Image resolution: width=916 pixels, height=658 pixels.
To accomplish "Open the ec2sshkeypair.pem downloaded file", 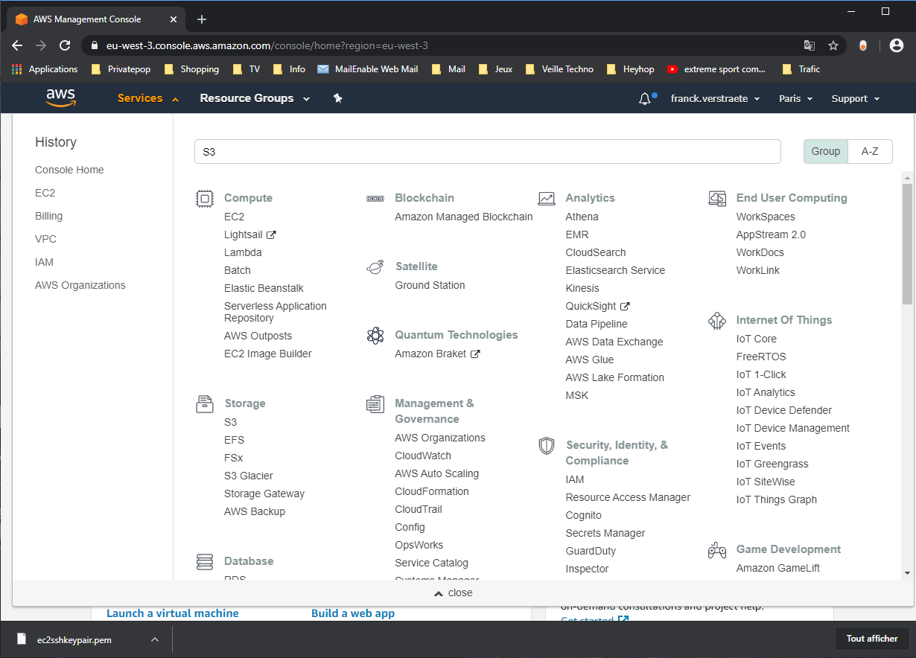I will (x=74, y=639).
